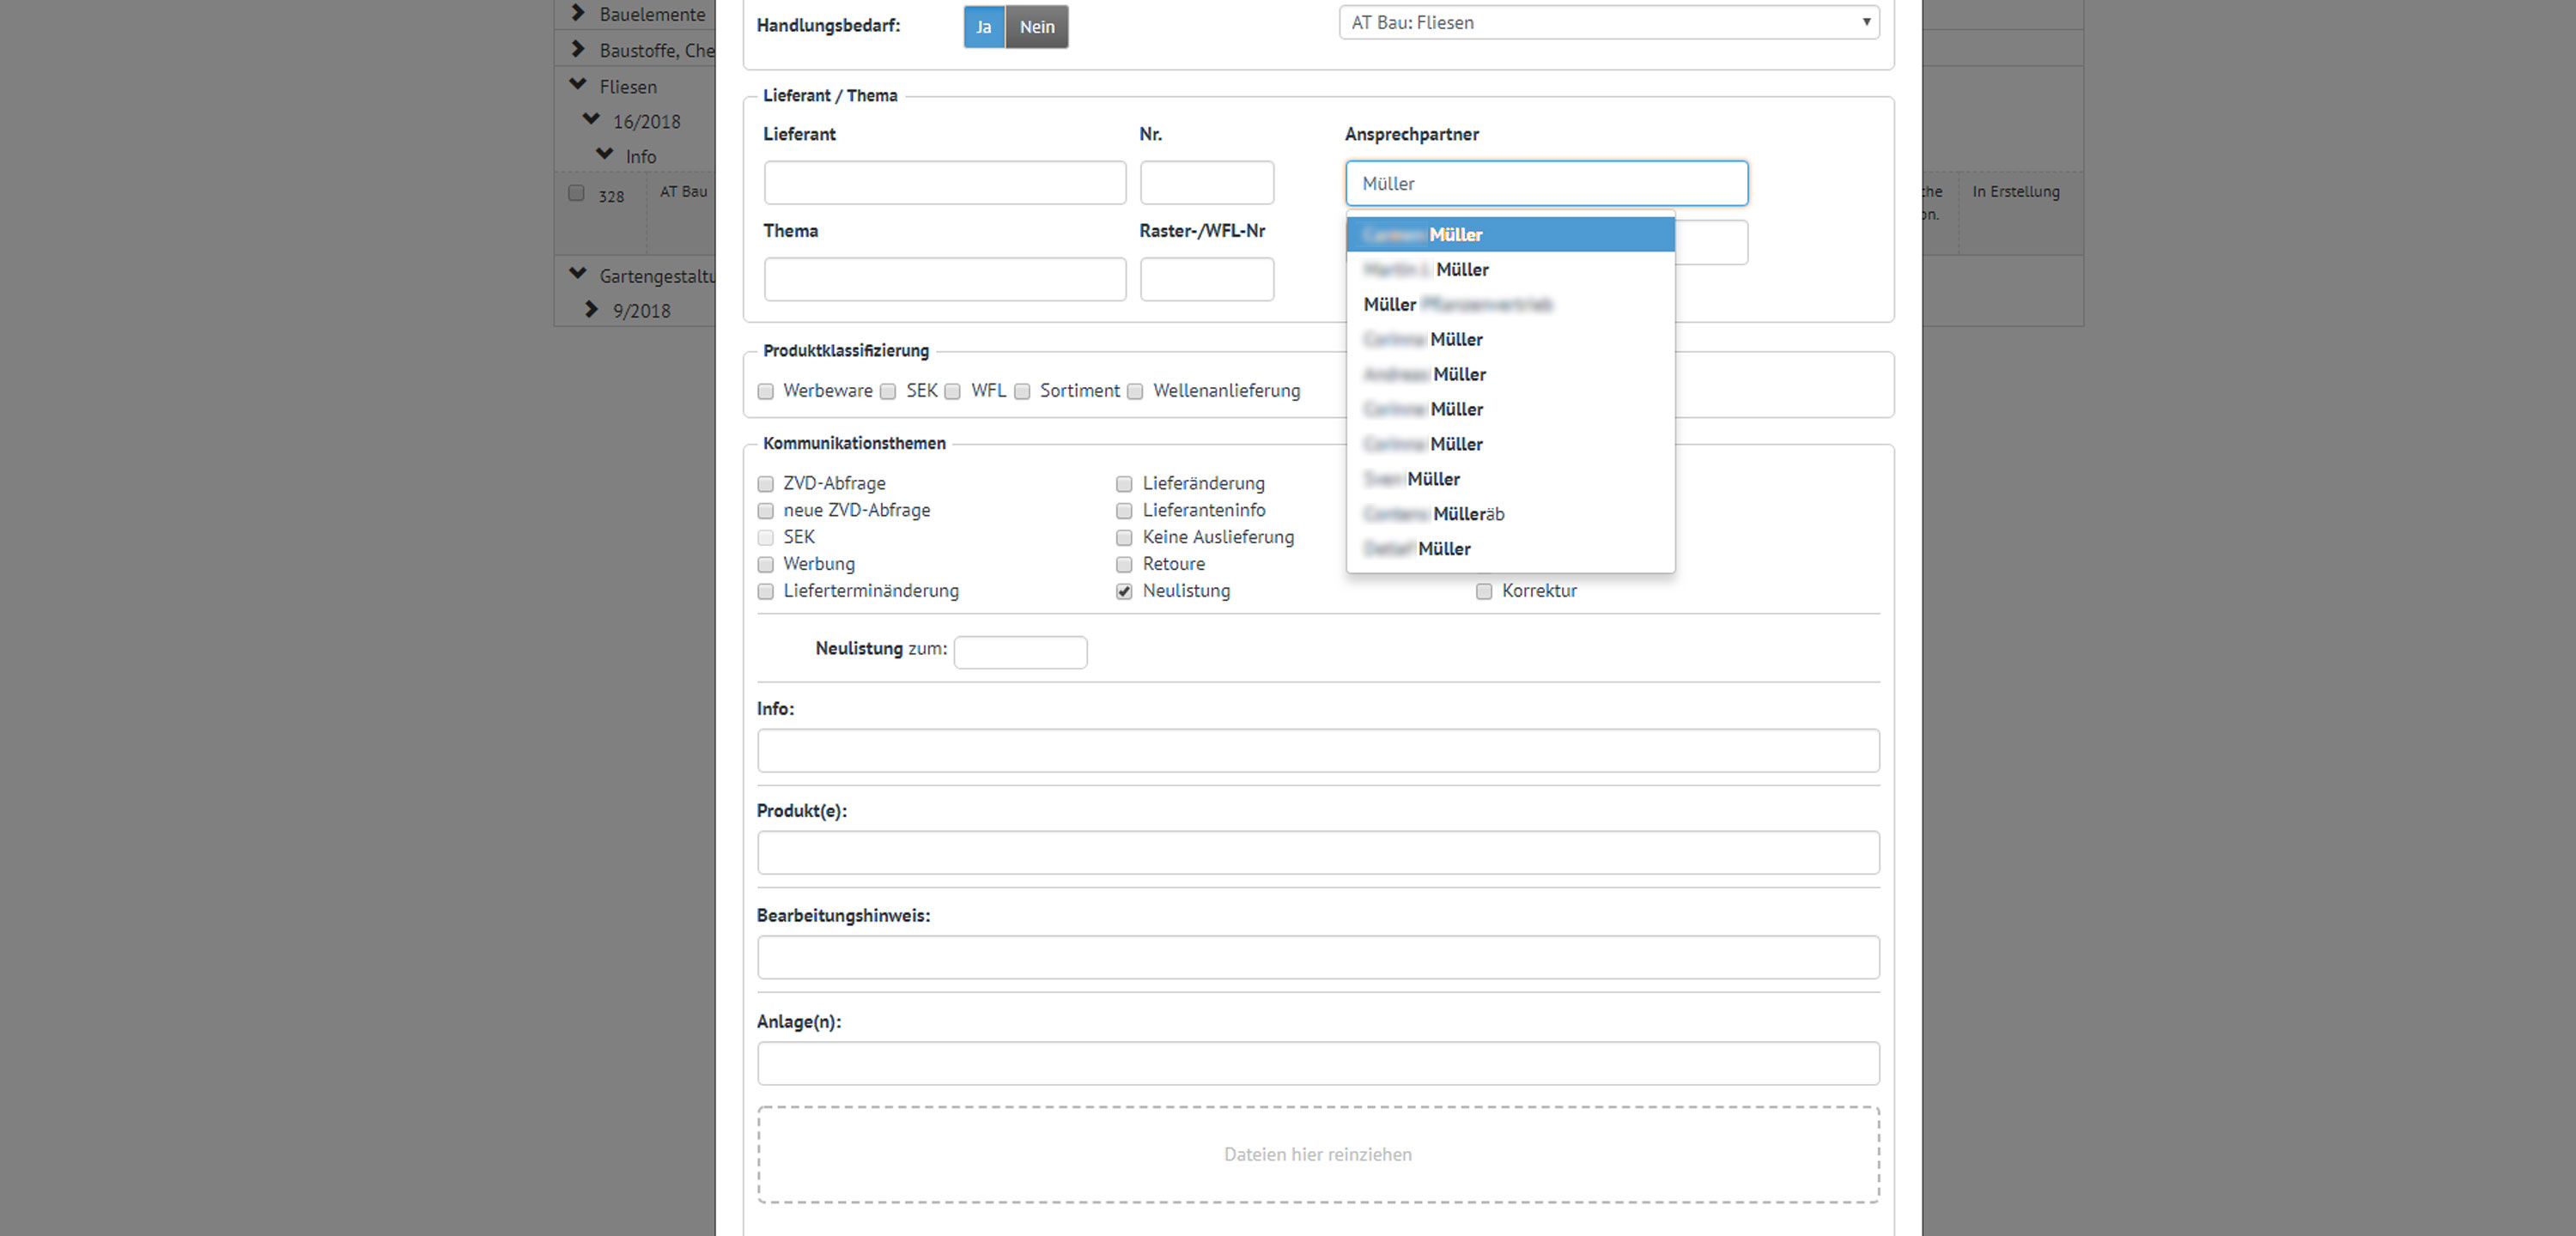This screenshot has height=1236, width=2576.
Task: Tick the Werbeware checkbox
Action: [766, 391]
